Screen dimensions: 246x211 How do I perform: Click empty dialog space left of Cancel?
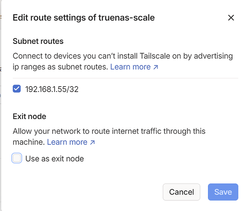pyautogui.click(x=86, y=192)
